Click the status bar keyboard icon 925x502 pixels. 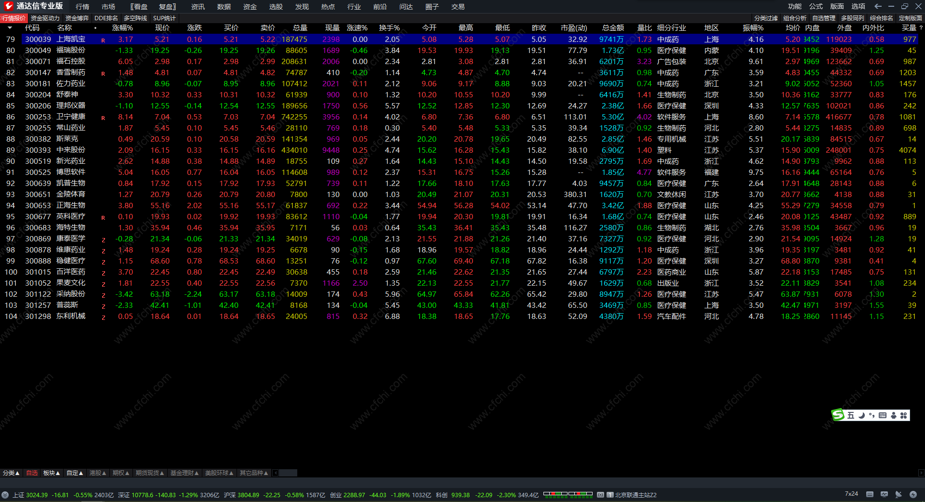tap(870, 494)
